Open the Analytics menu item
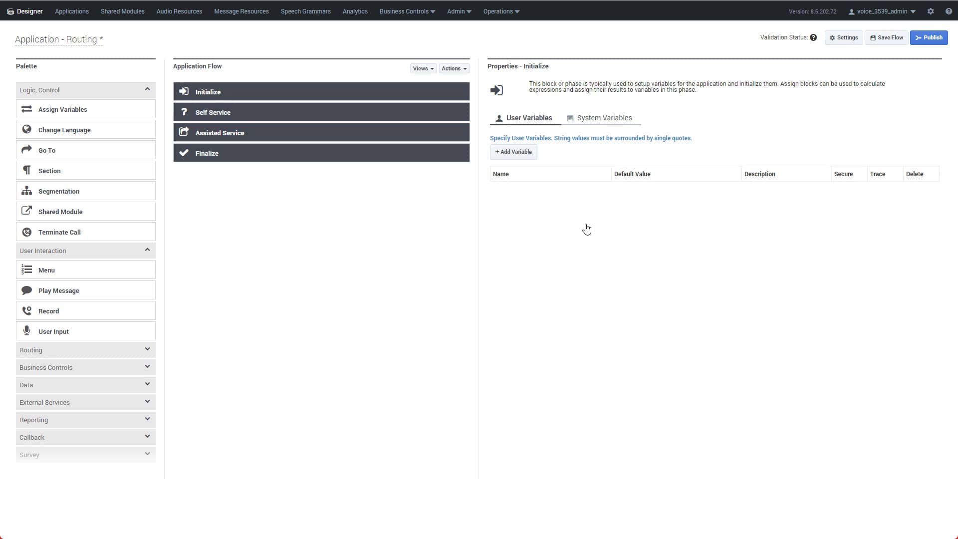Viewport: 958px width, 539px height. (x=354, y=11)
